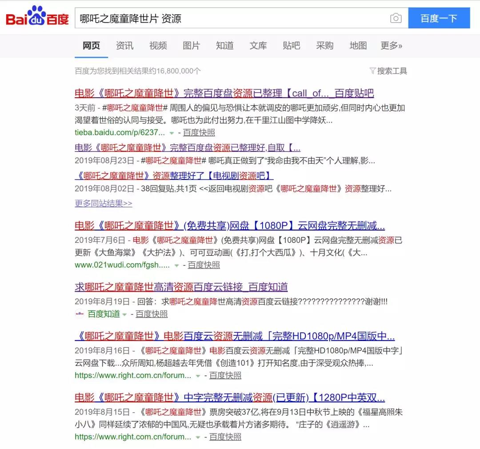Expand dropdown arrow next to 021wudi.com URL

(176, 266)
